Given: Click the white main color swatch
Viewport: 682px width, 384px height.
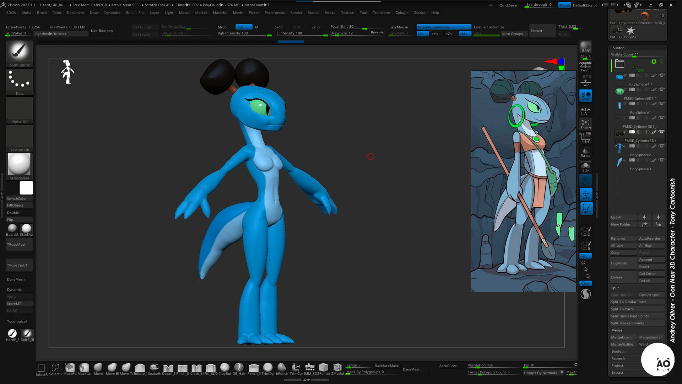Looking at the screenshot, I should tap(26, 188).
